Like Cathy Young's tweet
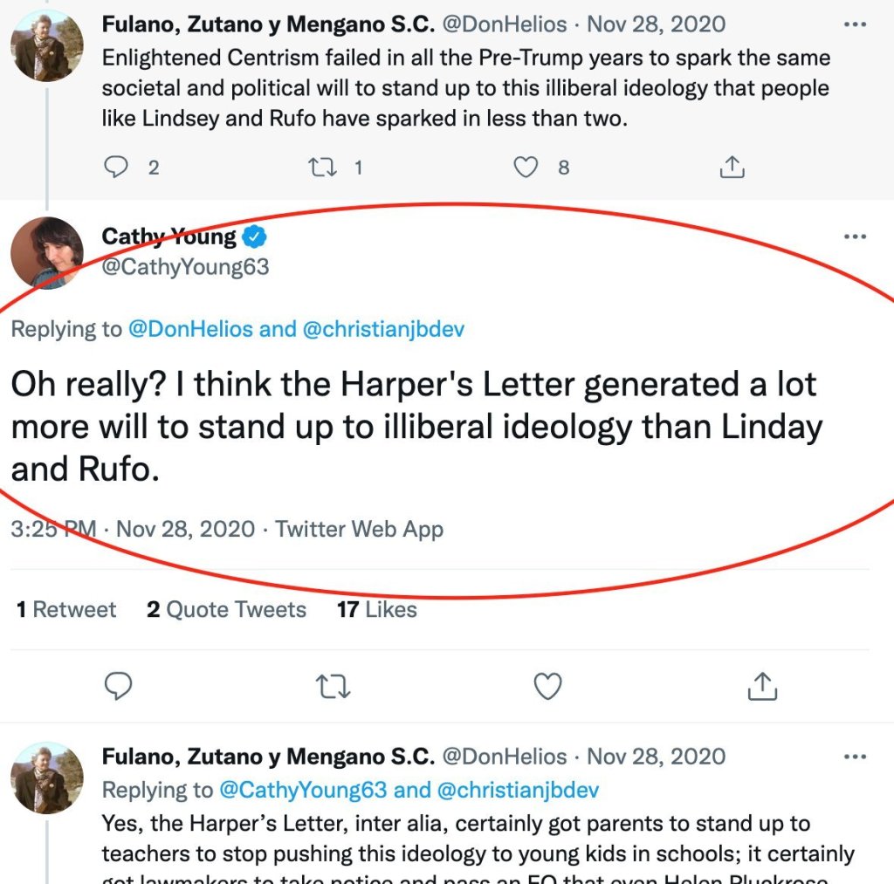This screenshot has height=884, width=894. (x=547, y=687)
